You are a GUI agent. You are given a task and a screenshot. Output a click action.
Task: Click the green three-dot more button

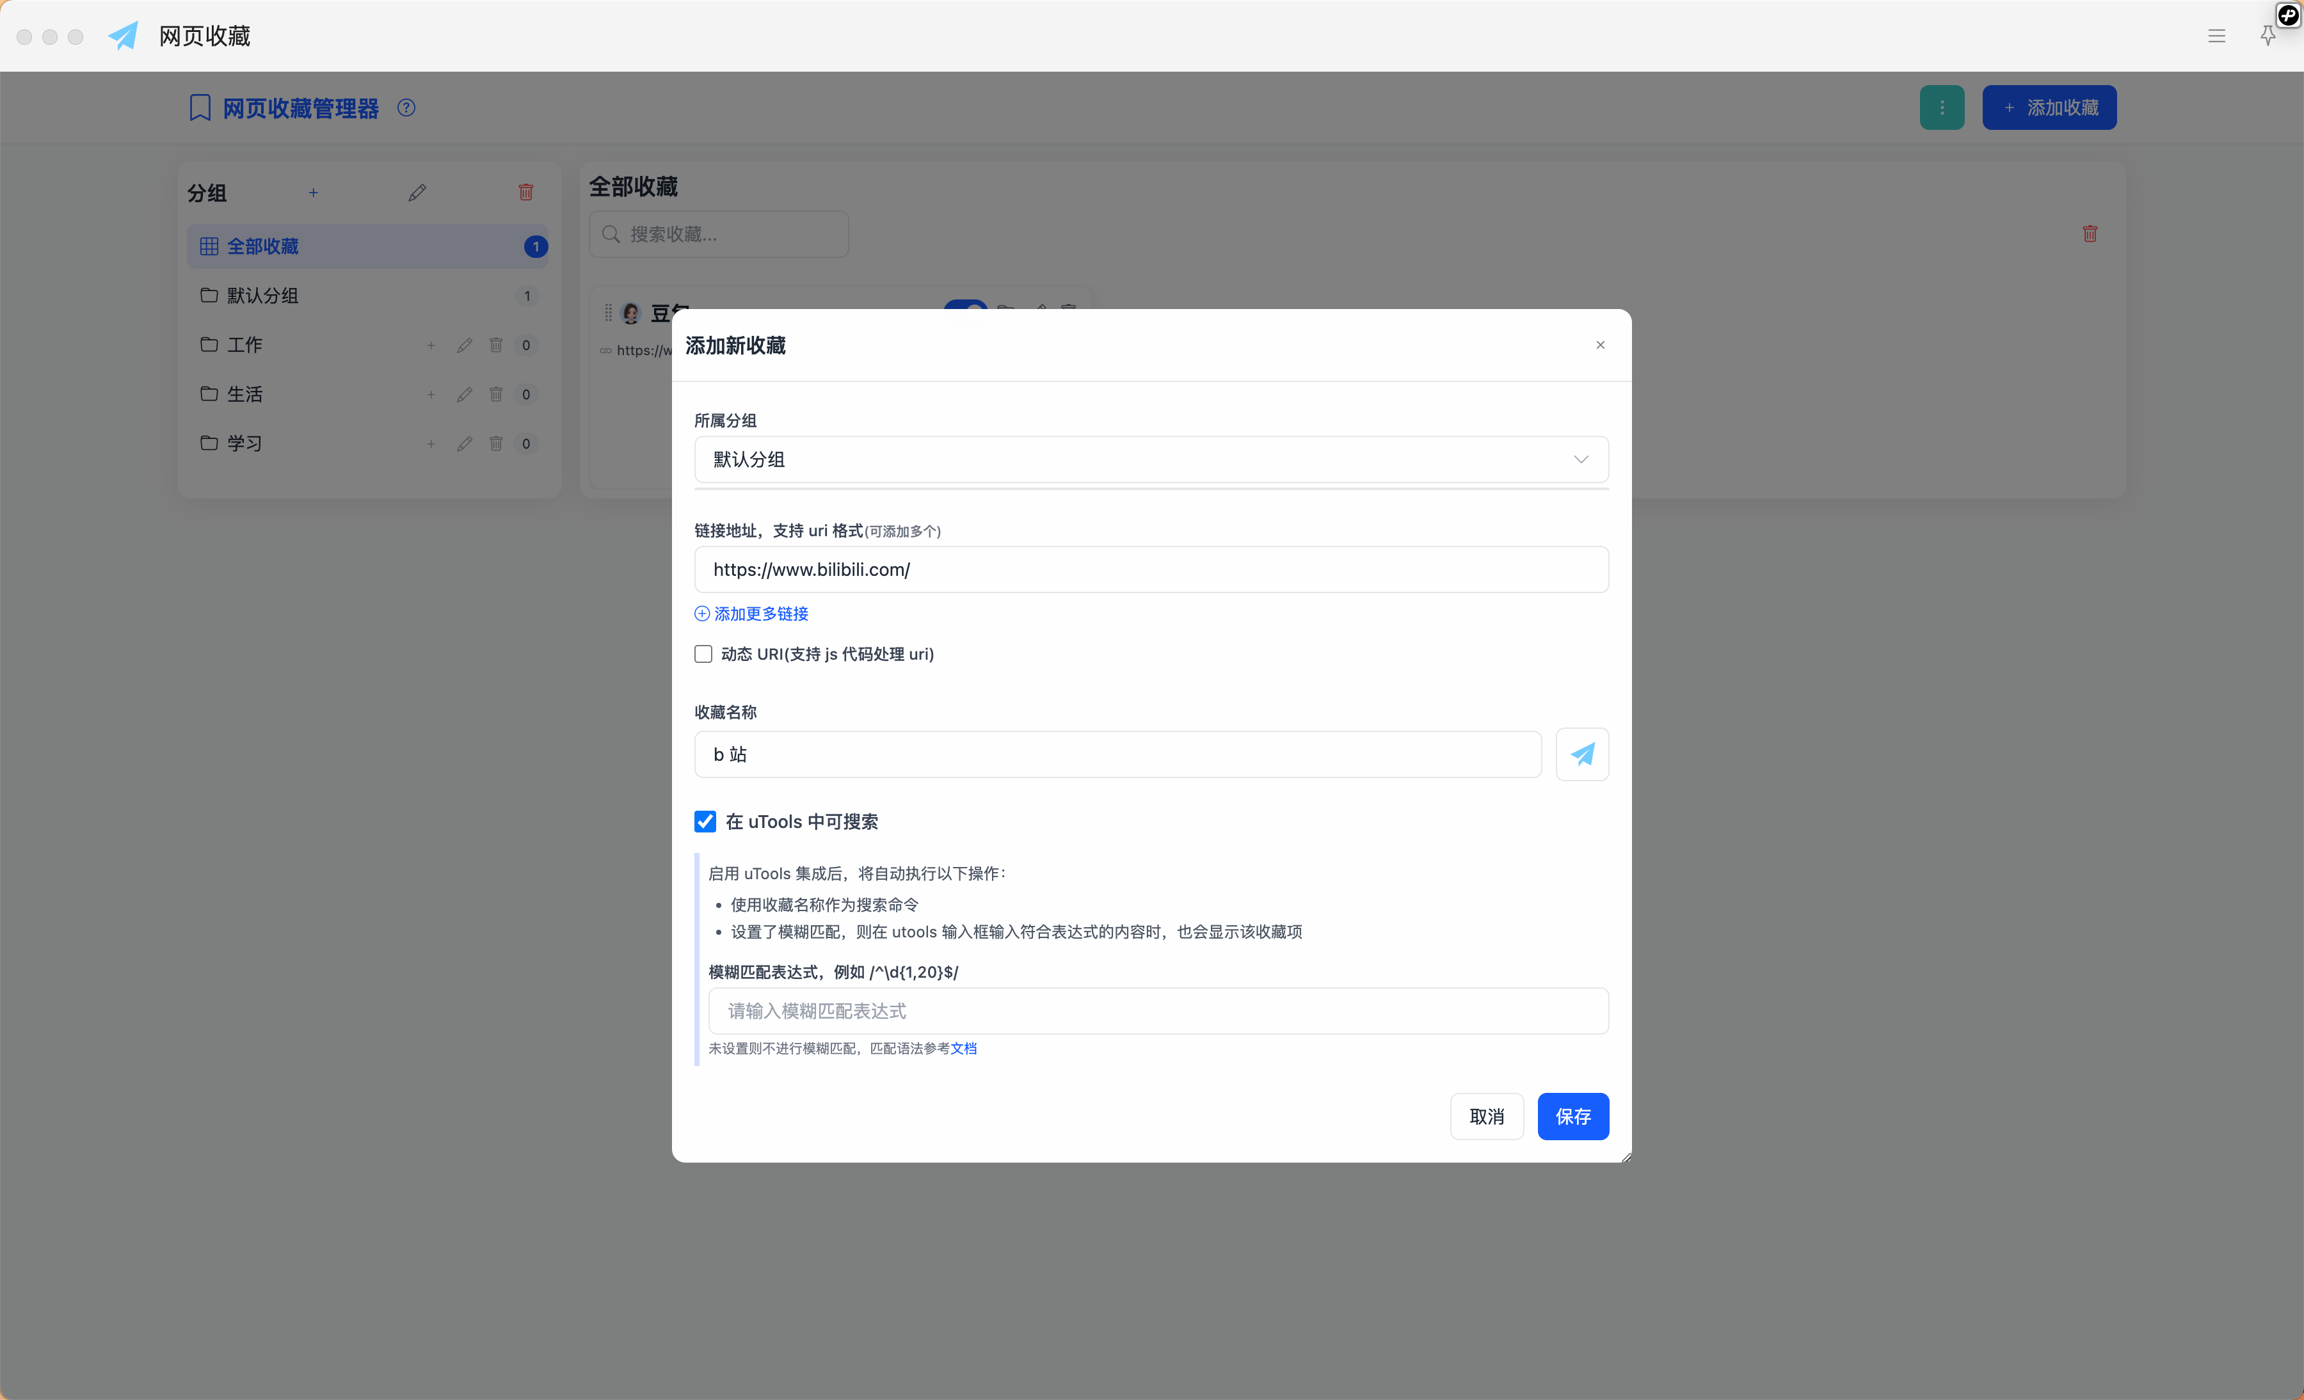click(x=1941, y=107)
